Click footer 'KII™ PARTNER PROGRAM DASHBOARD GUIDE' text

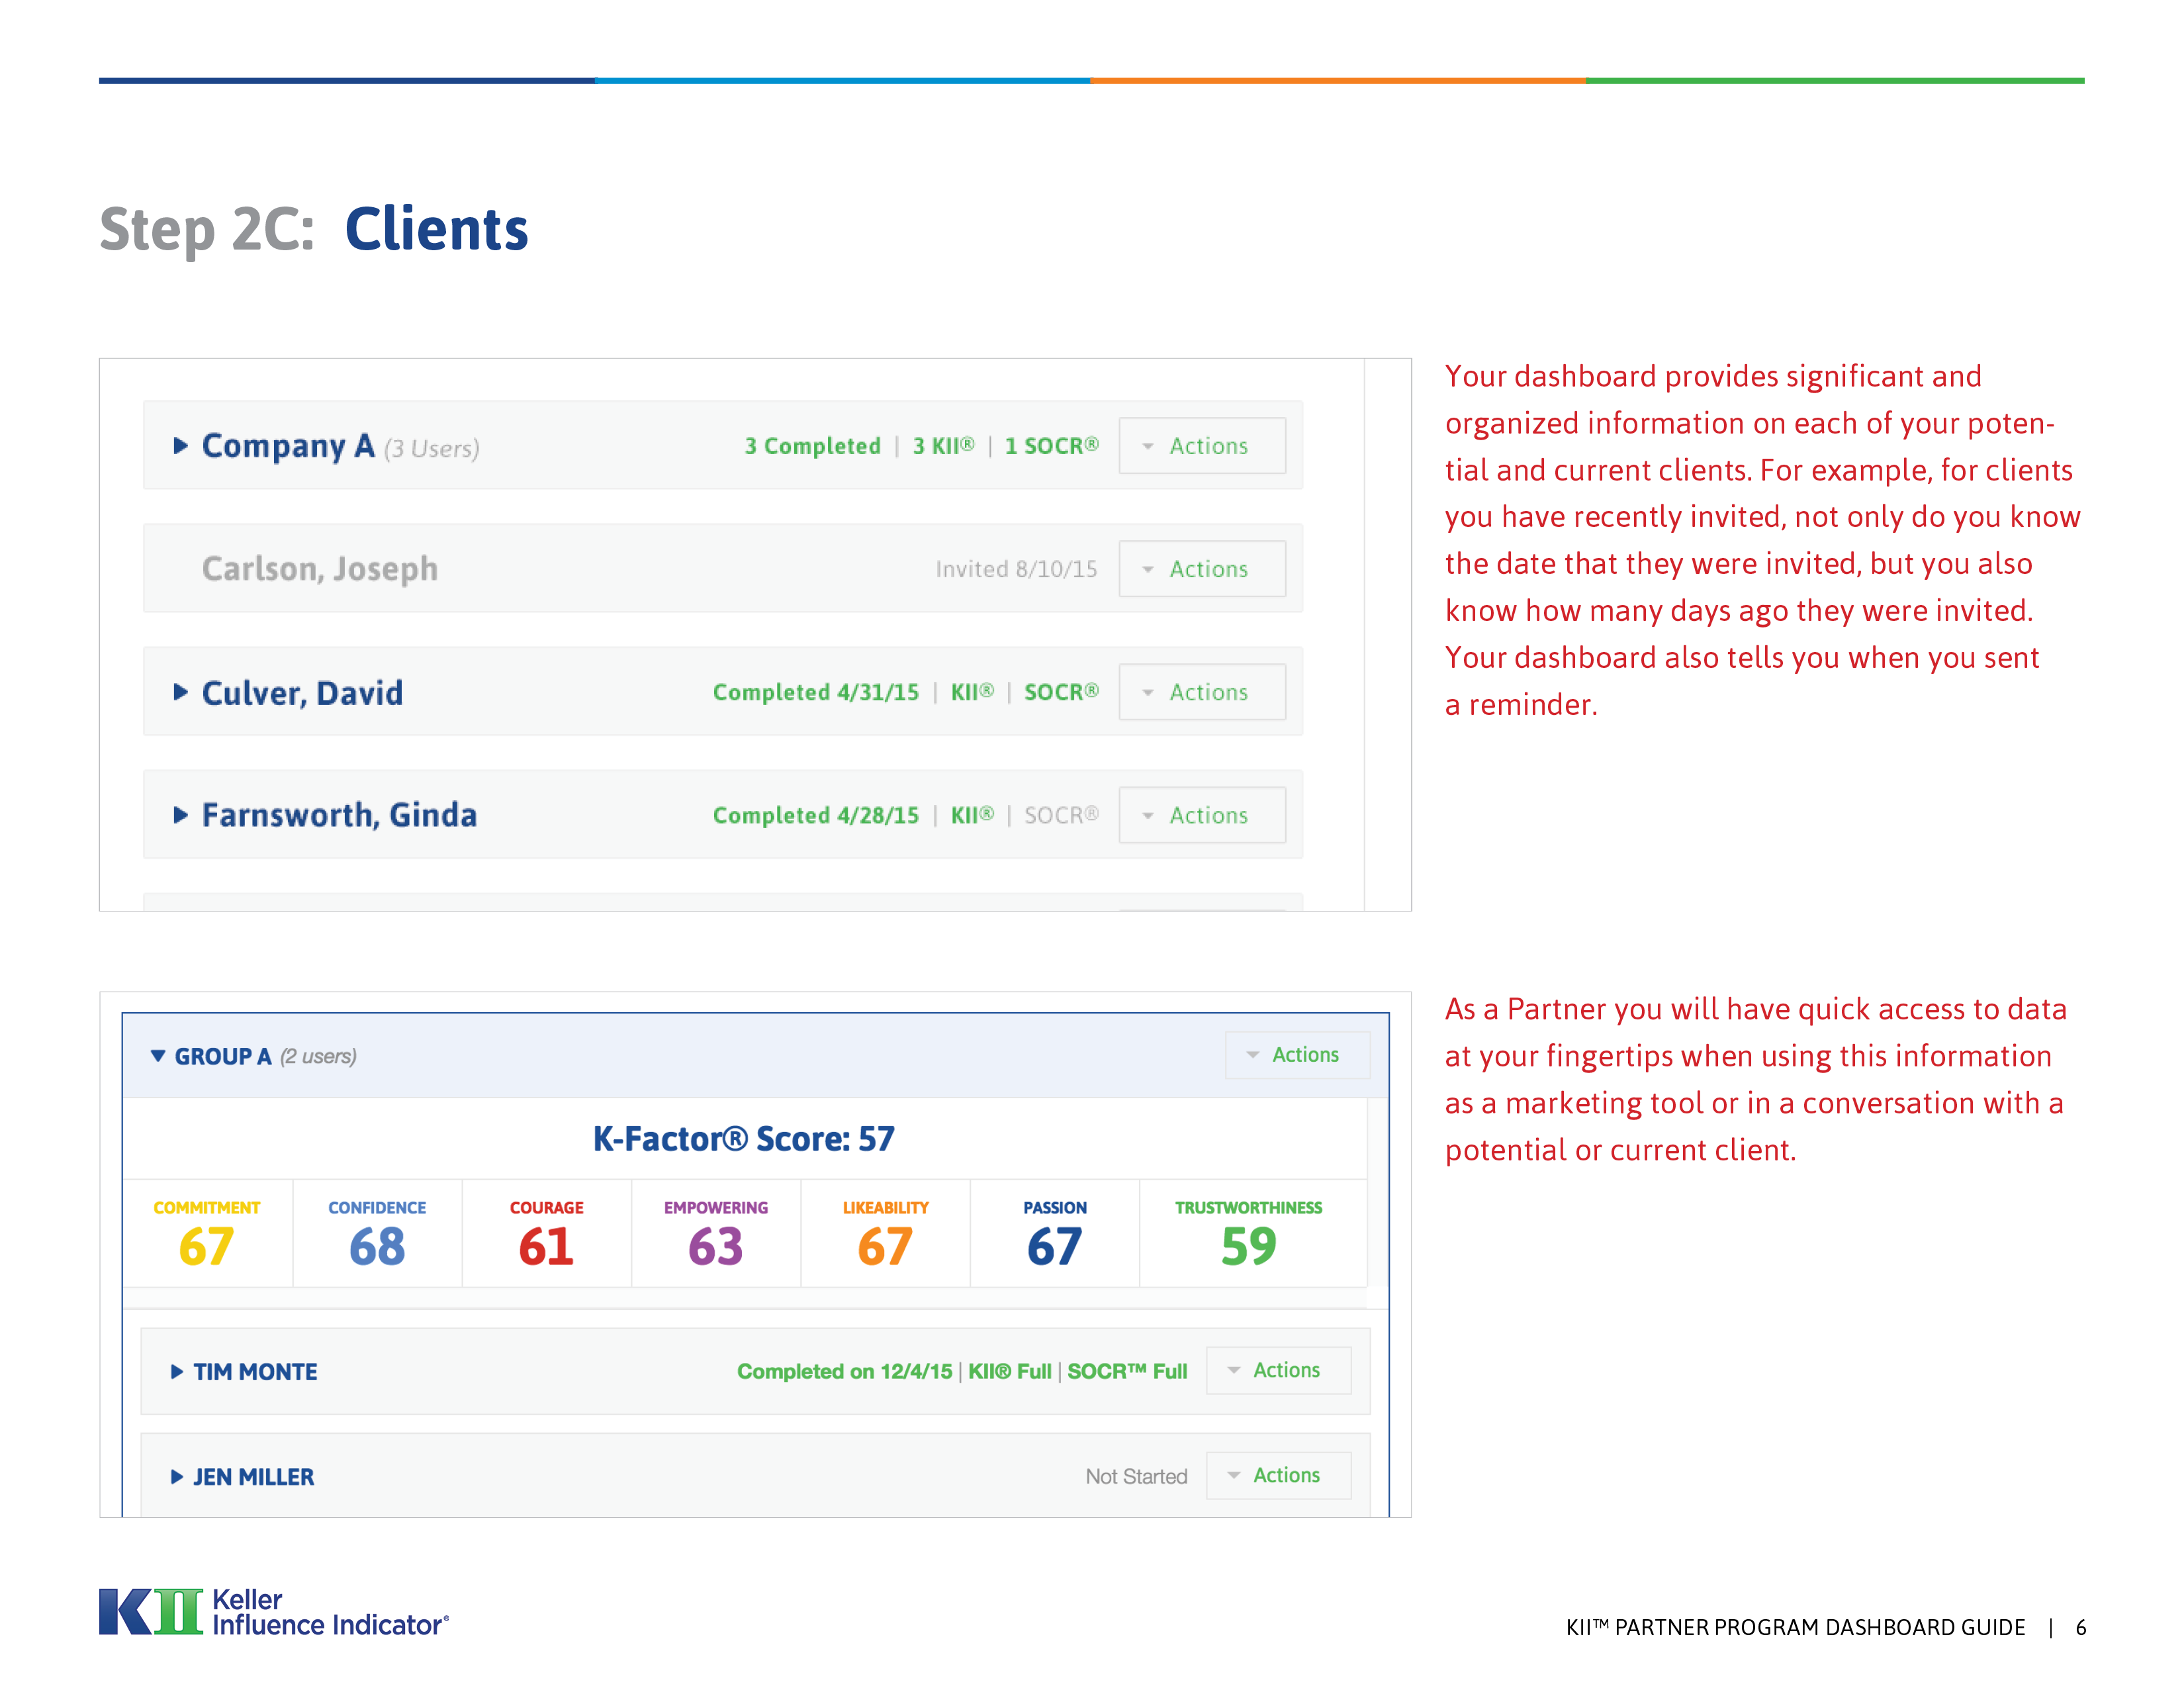pos(1795,1627)
